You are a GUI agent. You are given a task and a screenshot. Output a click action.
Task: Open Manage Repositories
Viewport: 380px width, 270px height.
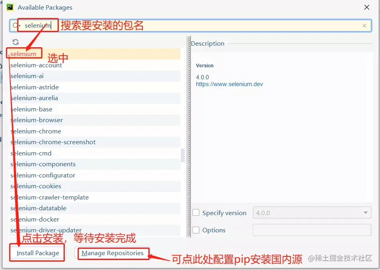[112, 253]
